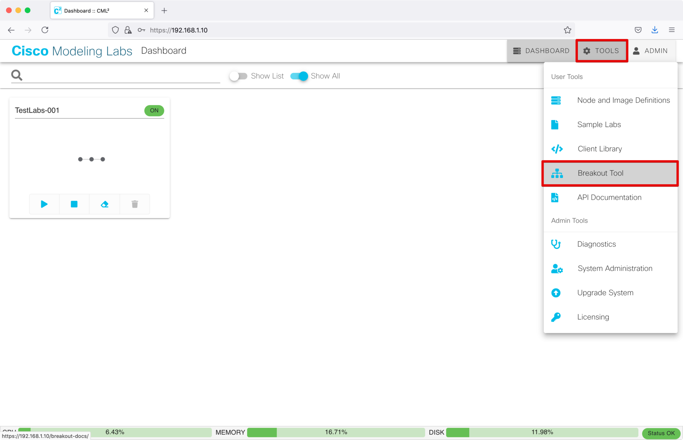Click the search magnifier icon

17,75
